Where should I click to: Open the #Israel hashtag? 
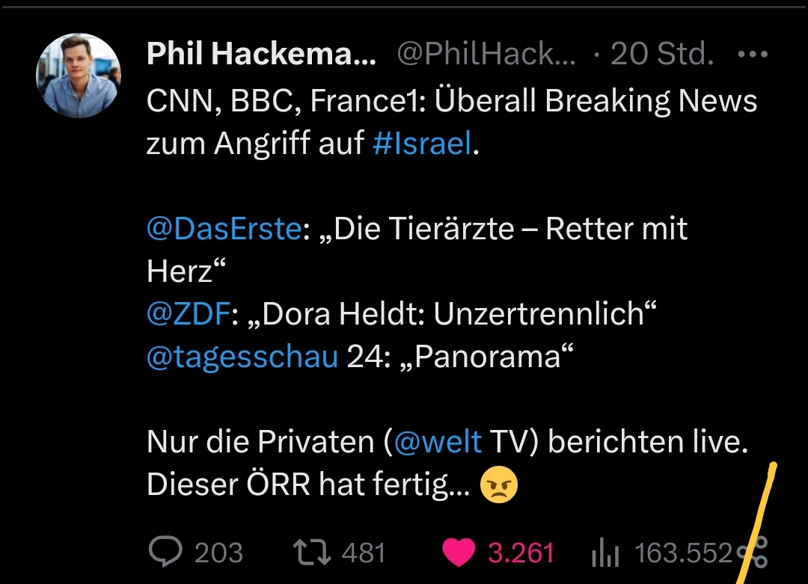(422, 143)
